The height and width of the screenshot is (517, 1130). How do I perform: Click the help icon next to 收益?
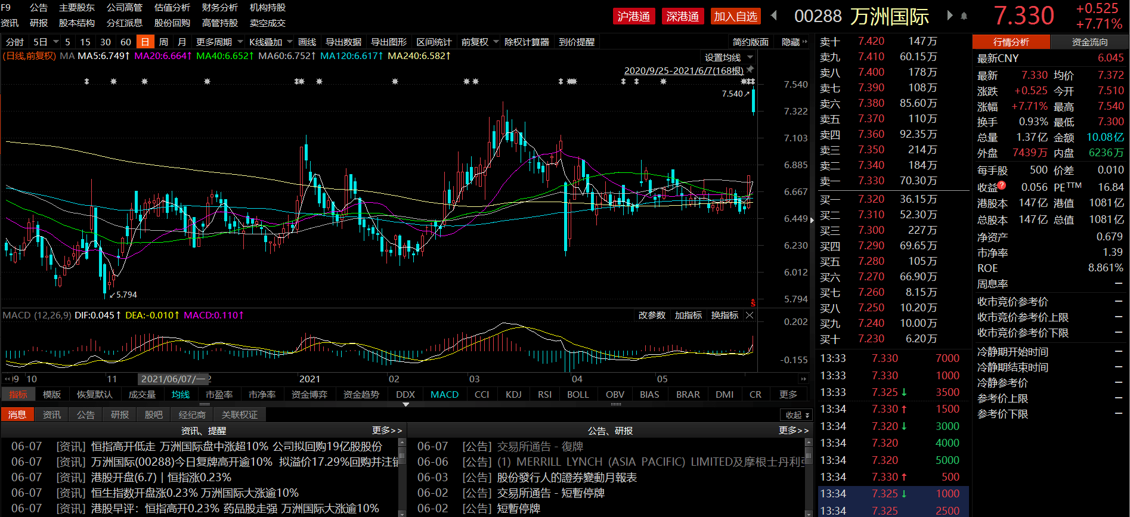[x=1002, y=184]
